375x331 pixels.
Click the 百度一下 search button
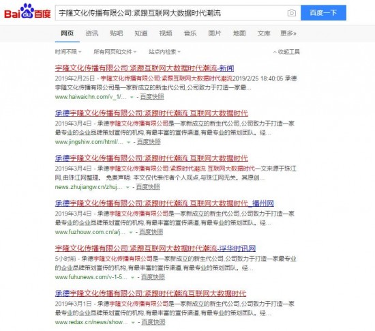coord(323,13)
